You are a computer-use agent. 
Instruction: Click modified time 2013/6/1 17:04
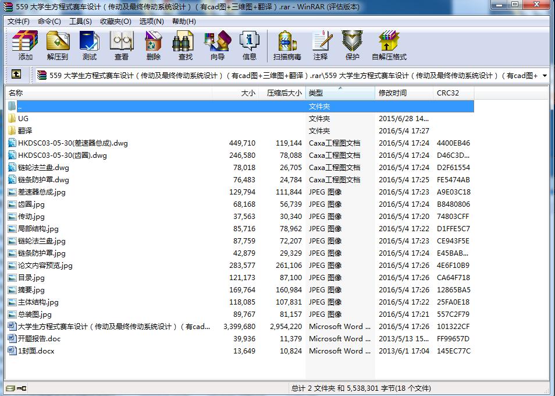pos(404,351)
